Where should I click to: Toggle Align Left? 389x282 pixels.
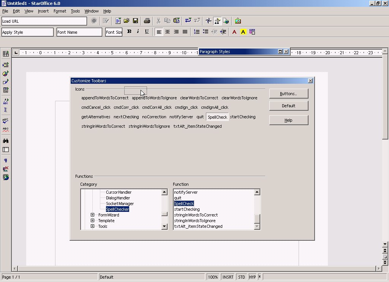click(x=159, y=32)
